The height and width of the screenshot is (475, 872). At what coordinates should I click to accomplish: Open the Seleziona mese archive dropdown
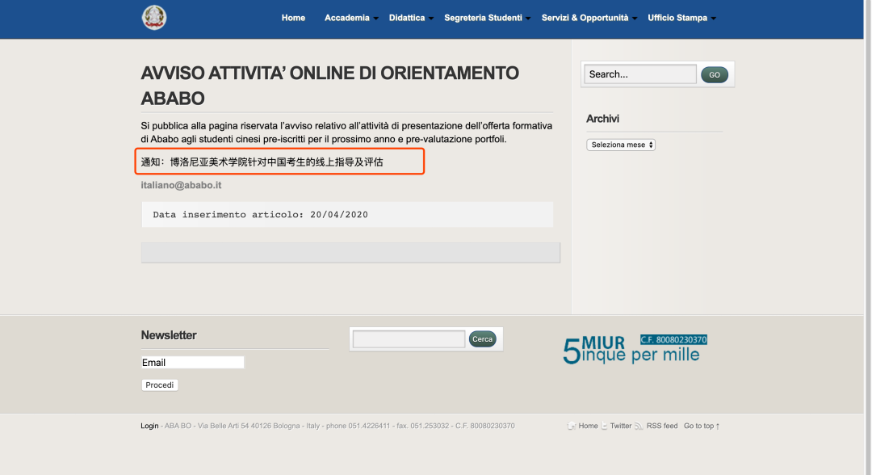click(621, 145)
